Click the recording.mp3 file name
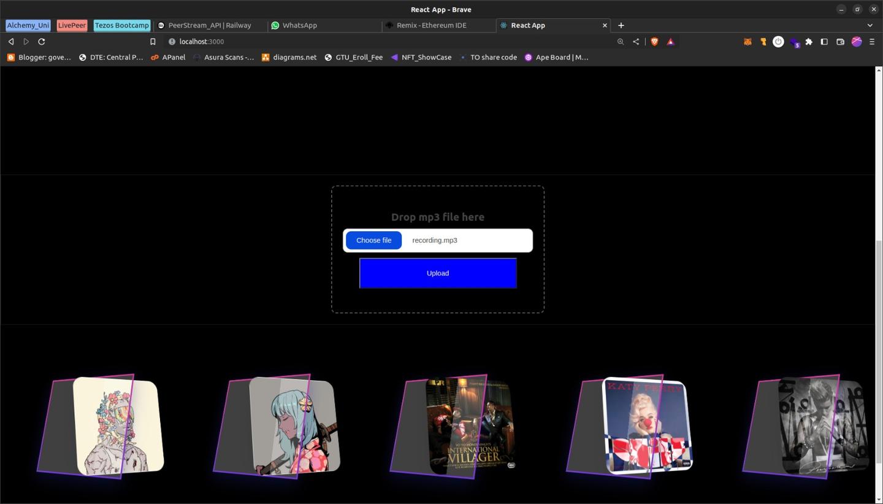 [435, 240]
